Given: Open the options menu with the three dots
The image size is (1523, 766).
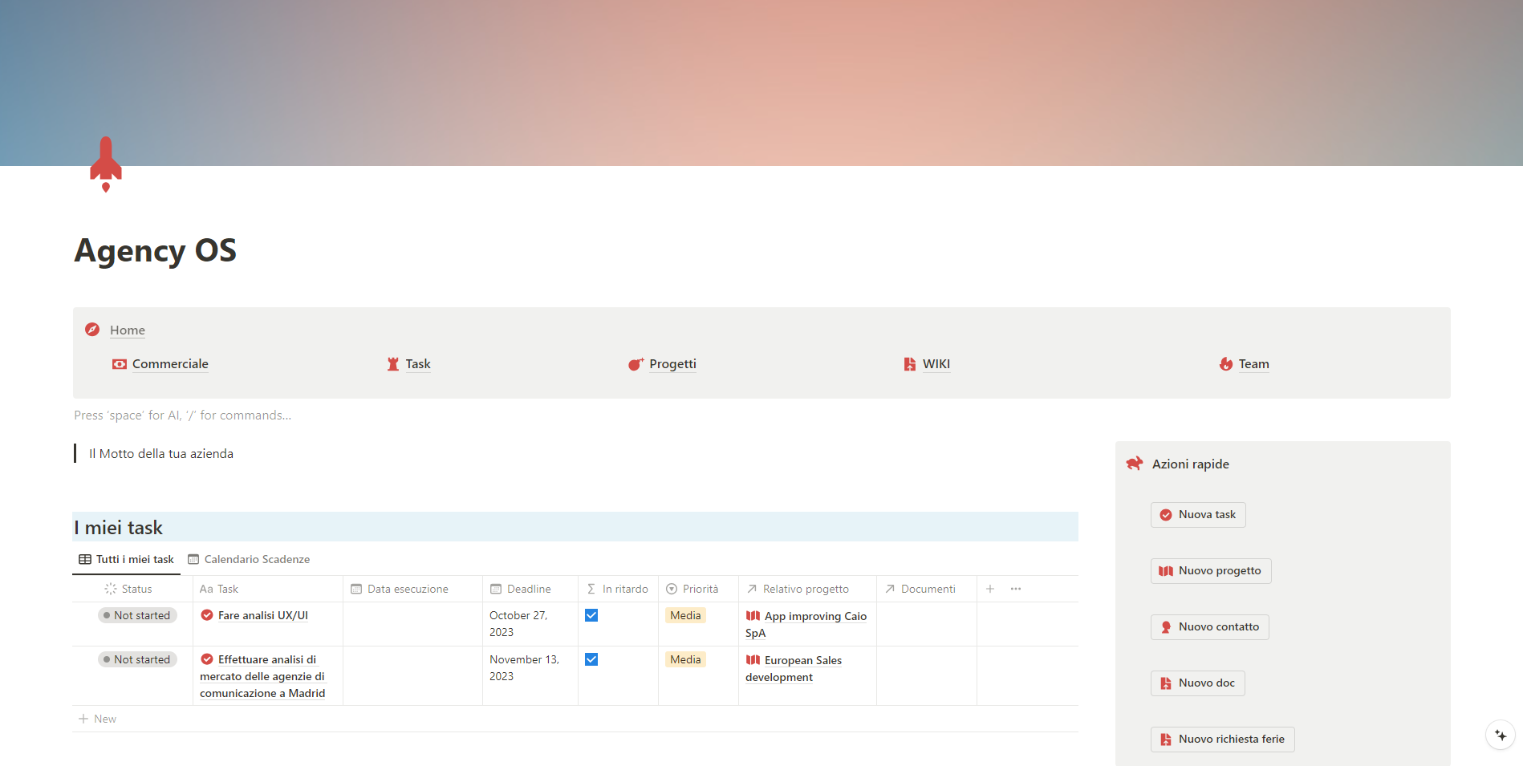Looking at the screenshot, I should pyautogui.click(x=1015, y=588).
